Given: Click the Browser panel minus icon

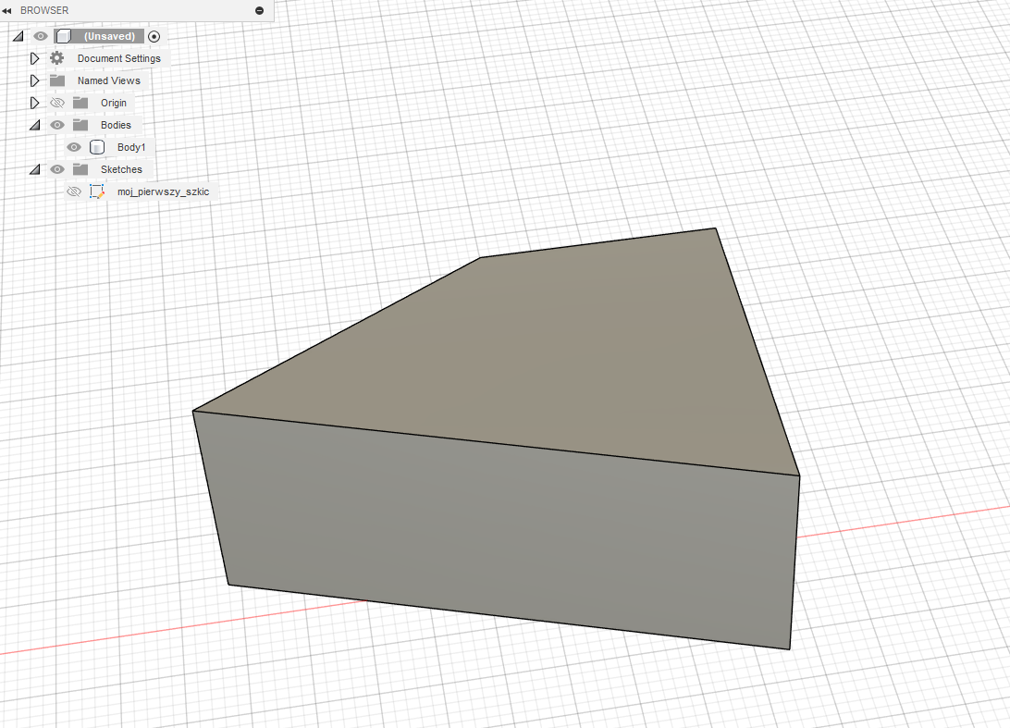Looking at the screenshot, I should 259,10.
